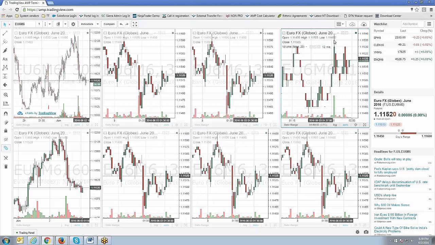Click the save chart cloud upload icon
The image size is (435, 245).
(x=364, y=24)
